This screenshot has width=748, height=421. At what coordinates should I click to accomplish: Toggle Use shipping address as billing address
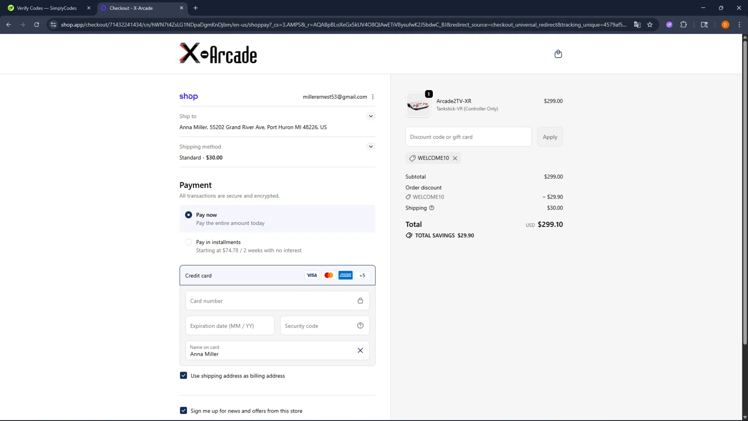(184, 376)
